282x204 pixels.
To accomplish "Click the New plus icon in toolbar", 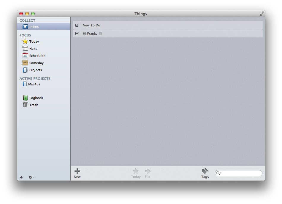I will tap(77, 171).
